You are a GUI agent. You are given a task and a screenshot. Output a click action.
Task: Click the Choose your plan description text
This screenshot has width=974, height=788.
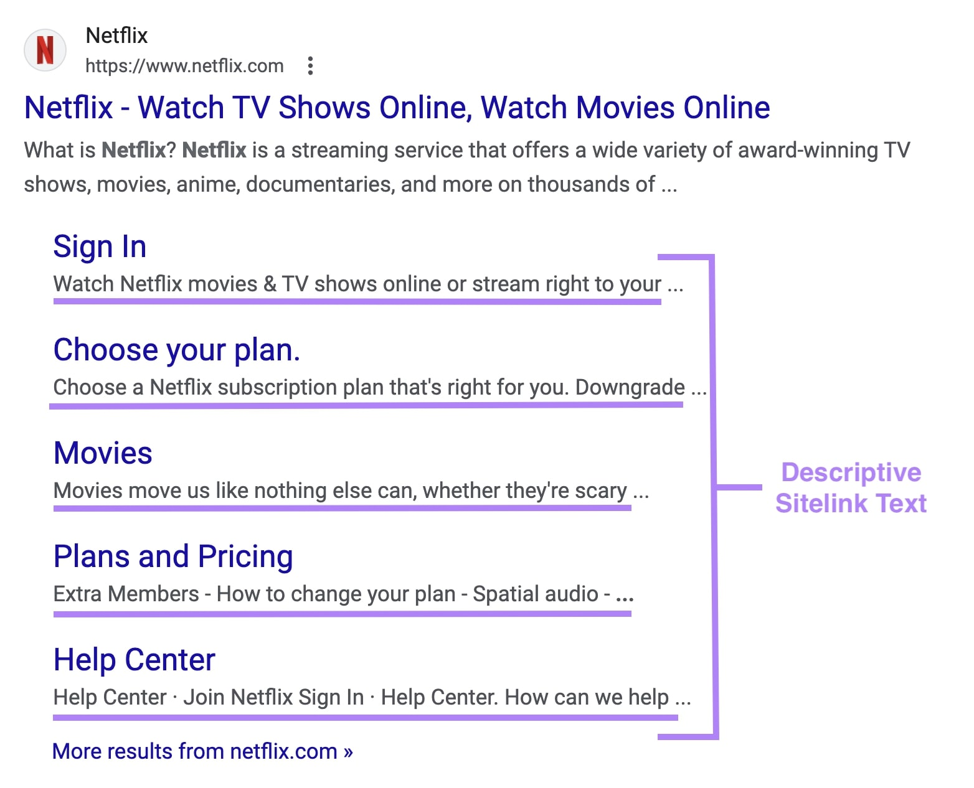pos(379,387)
